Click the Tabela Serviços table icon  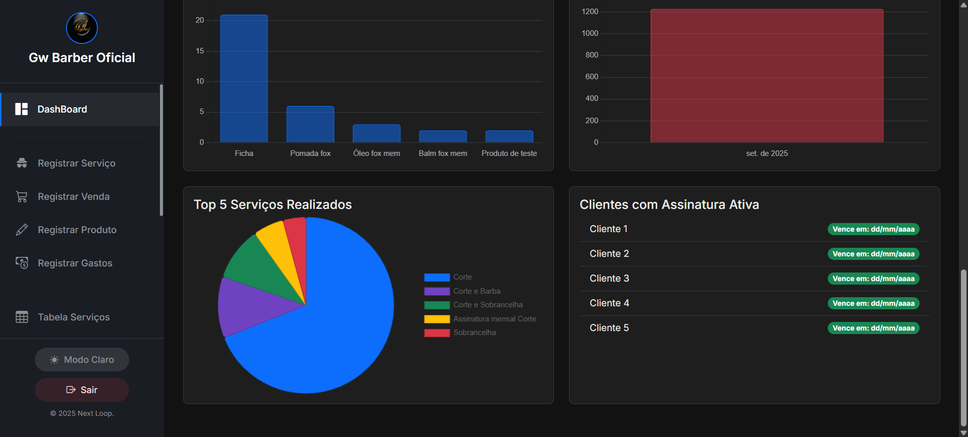[22, 317]
